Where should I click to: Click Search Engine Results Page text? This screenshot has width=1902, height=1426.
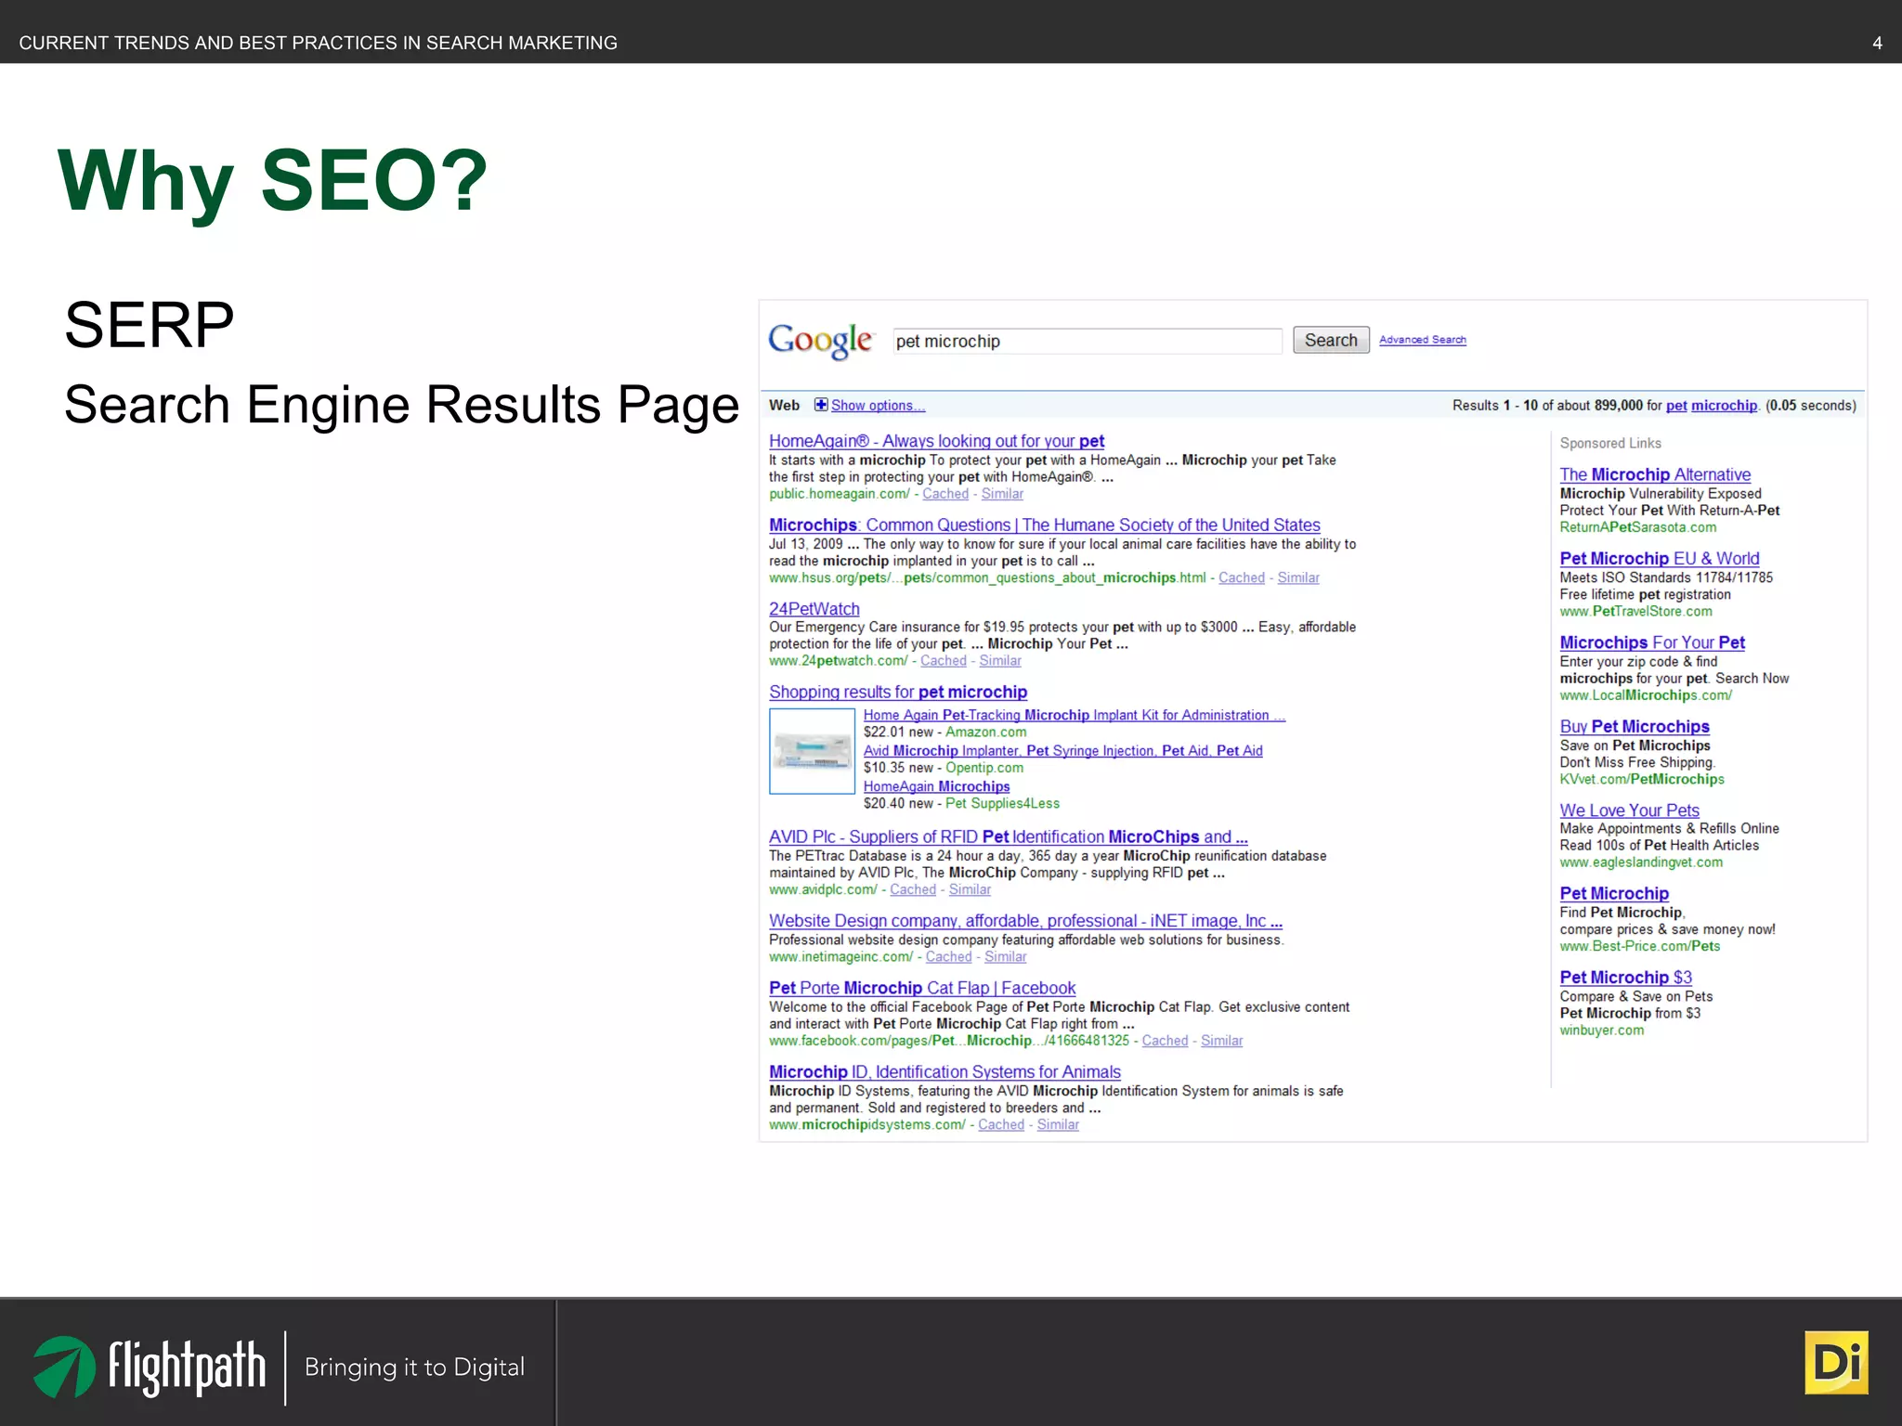click(x=401, y=405)
